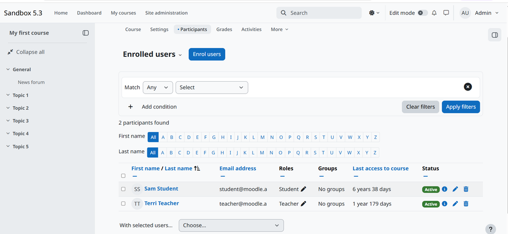Screen dimensions: 508x234
Task: Open the More tab menu
Action: (x=279, y=29)
